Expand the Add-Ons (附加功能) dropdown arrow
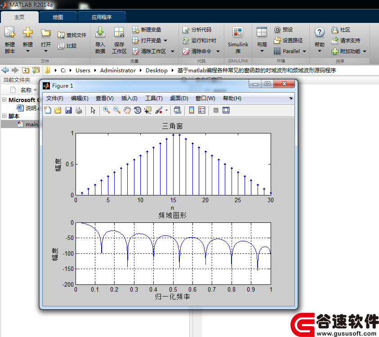The width and height of the screenshot is (379, 337). pos(365,51)
